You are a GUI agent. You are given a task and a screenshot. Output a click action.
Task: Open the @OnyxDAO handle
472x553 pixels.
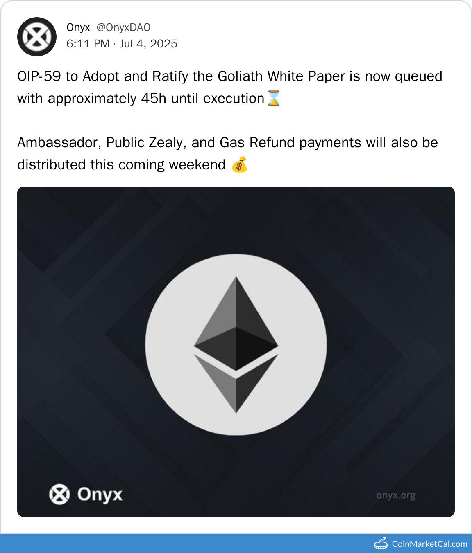(123, 27)
